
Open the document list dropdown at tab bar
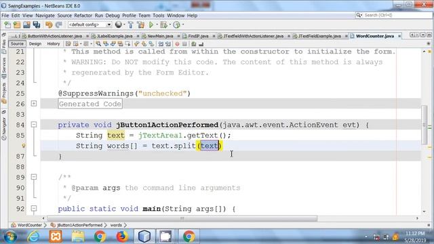tap(423, 35)
